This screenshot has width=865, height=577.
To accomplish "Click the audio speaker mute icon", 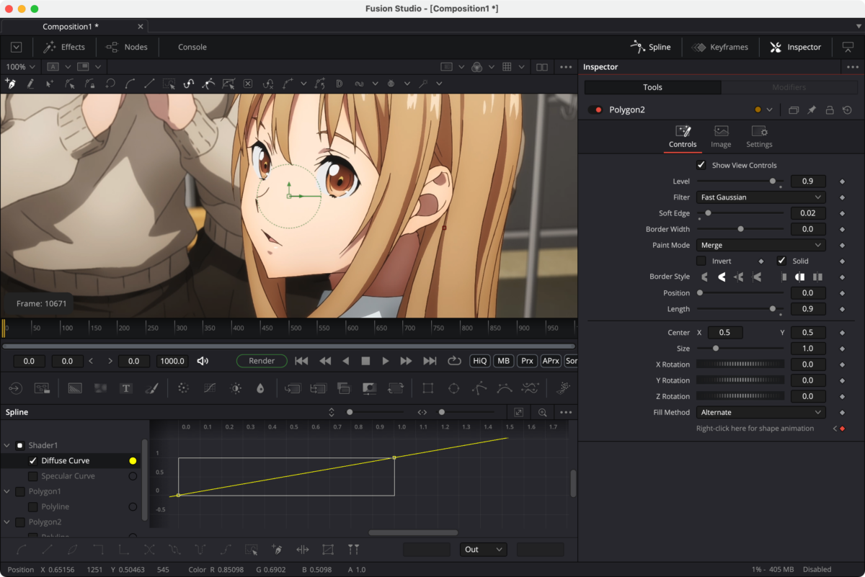I will point(203,361).
